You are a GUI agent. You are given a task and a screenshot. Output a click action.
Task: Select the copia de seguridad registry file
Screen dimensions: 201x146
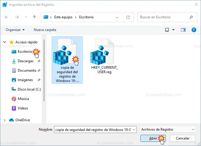point(67,60)
